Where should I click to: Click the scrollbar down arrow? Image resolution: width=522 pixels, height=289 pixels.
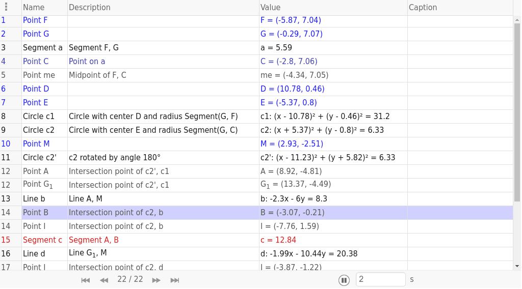click(517, 266)
